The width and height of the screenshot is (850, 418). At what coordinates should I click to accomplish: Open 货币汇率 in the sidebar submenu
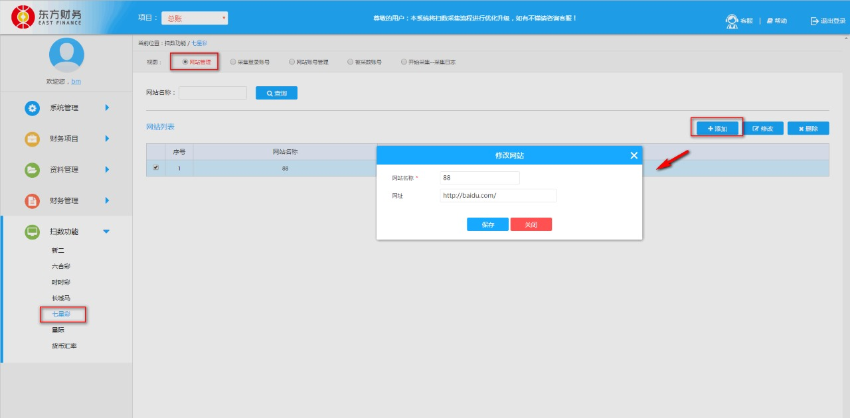(64, 346)
